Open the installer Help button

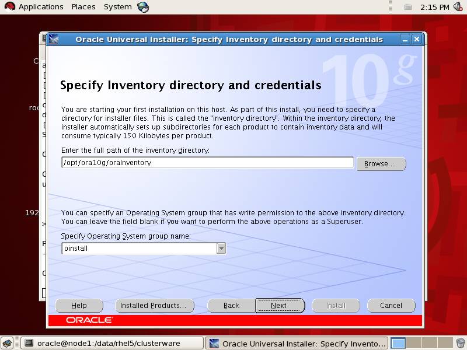pos(79,306)
